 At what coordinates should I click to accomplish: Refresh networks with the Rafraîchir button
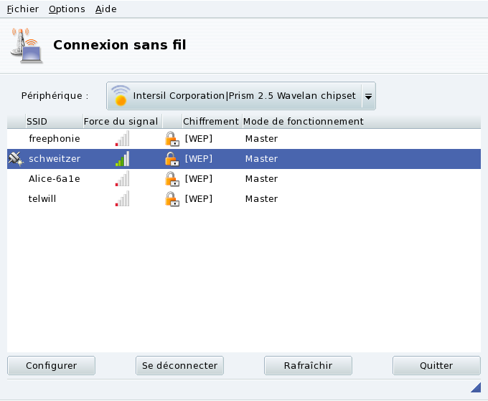tap(308, 365)
